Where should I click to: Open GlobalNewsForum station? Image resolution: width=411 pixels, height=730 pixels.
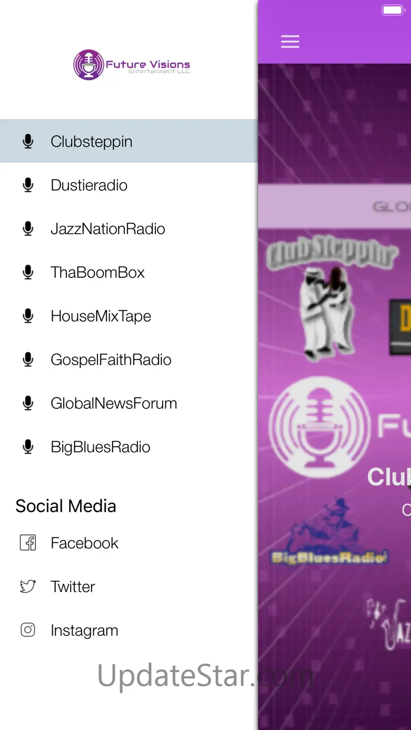tap(129, 403)
